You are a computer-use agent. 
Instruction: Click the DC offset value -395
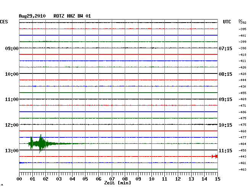point(242,29)
